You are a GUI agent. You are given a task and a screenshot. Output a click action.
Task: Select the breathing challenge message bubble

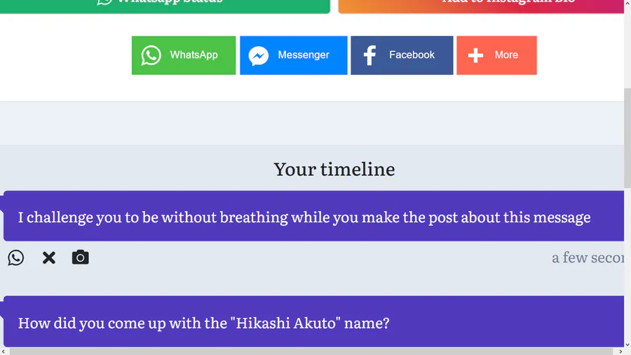(x=304, y=217)
